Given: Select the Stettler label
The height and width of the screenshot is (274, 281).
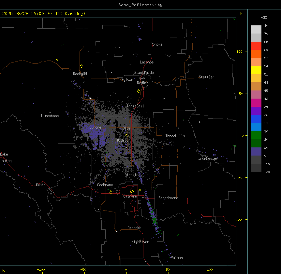Looking at the screenshot, I should tap(207, 77).
